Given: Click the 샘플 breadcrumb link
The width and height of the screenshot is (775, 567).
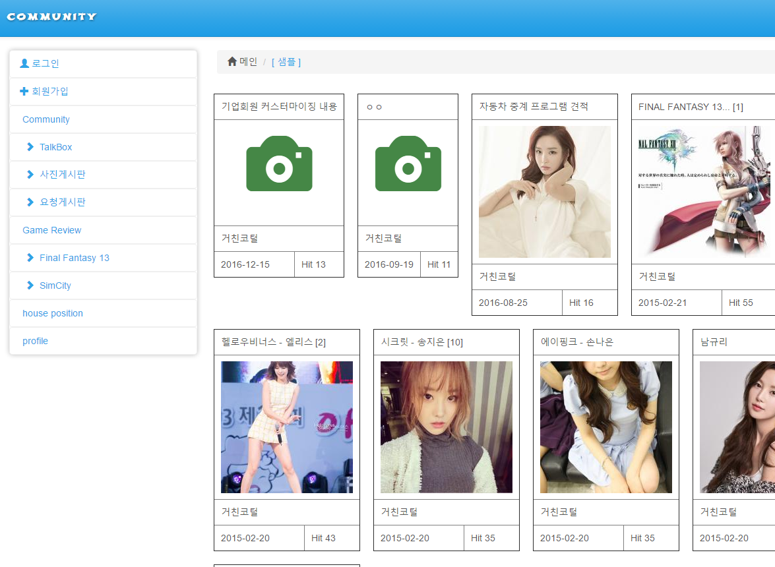Looking at the screenshot, I should tap(286, 62).
